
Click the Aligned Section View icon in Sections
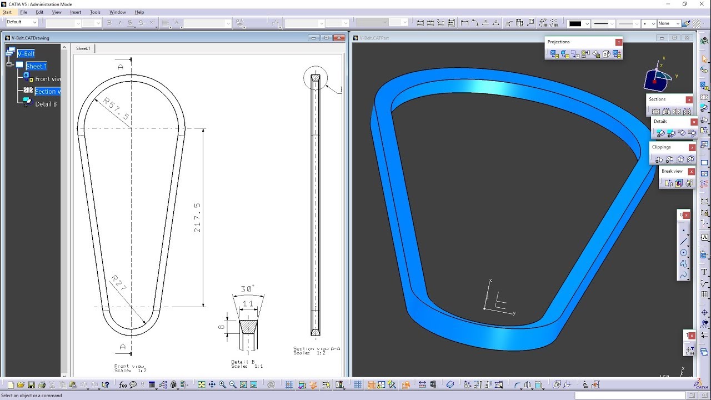point(667,112)
